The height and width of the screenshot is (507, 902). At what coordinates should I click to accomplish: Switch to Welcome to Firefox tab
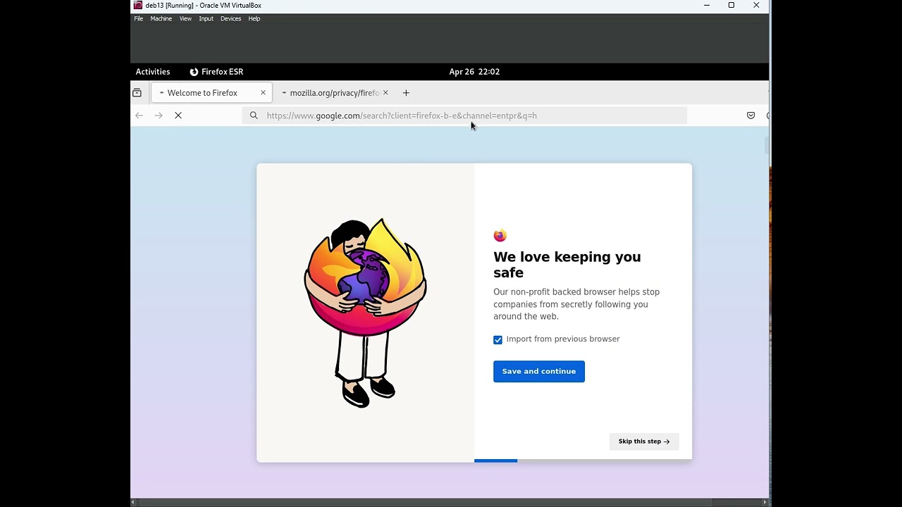(x=211, y=93)
